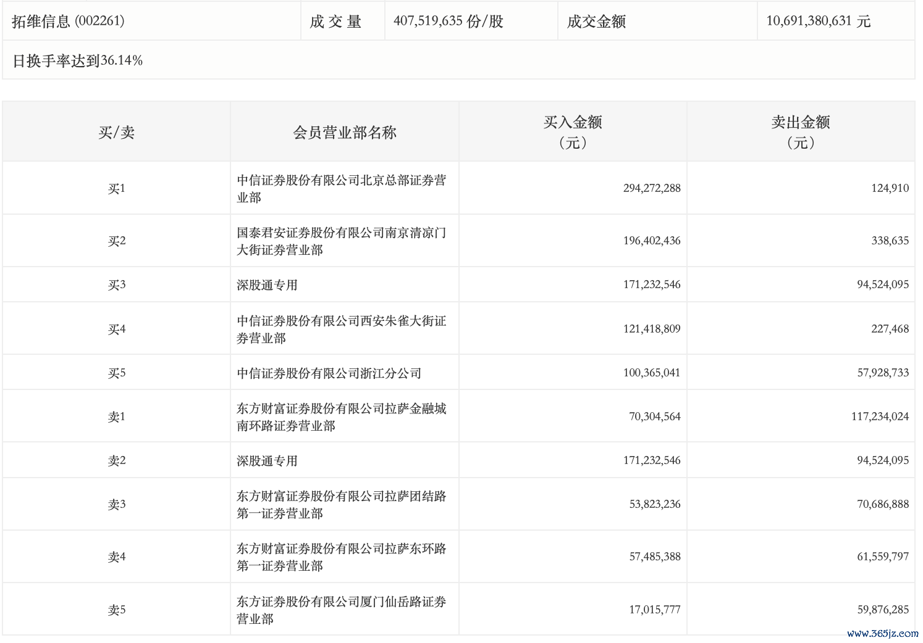The width and height of the screenshot is (923, 643).
Task: Select the 成交量 label cell
Action: (343, 22)
